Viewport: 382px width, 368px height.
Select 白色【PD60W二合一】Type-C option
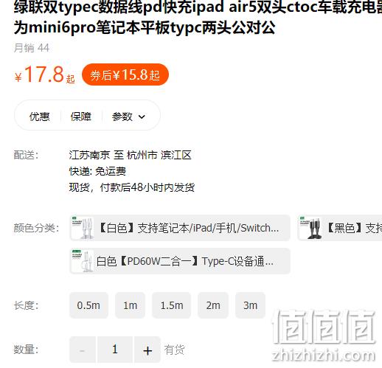click(x=180, y=261)
